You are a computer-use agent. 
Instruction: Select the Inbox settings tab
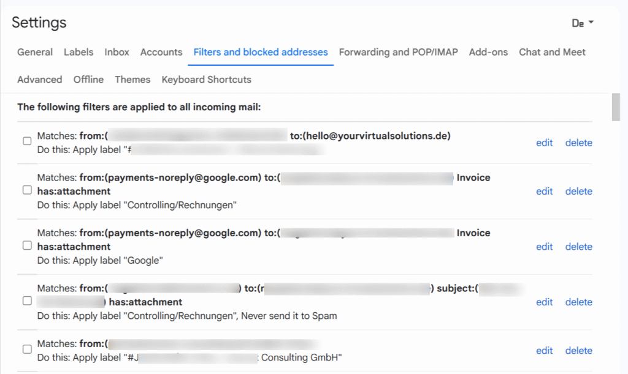coord(117,52)
